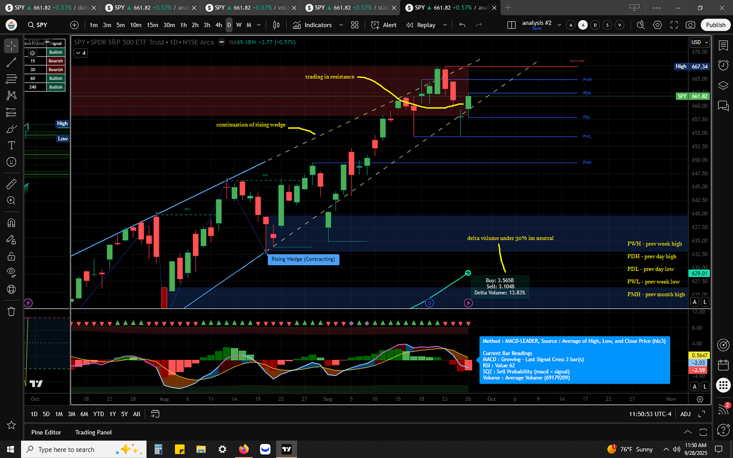Open the alerts clock panel

pyautogui.click(x=723, y=65)
